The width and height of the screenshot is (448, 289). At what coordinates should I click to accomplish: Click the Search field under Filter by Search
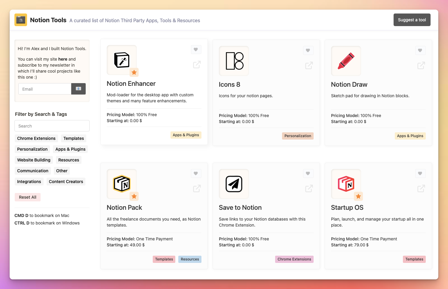point(52,126)
